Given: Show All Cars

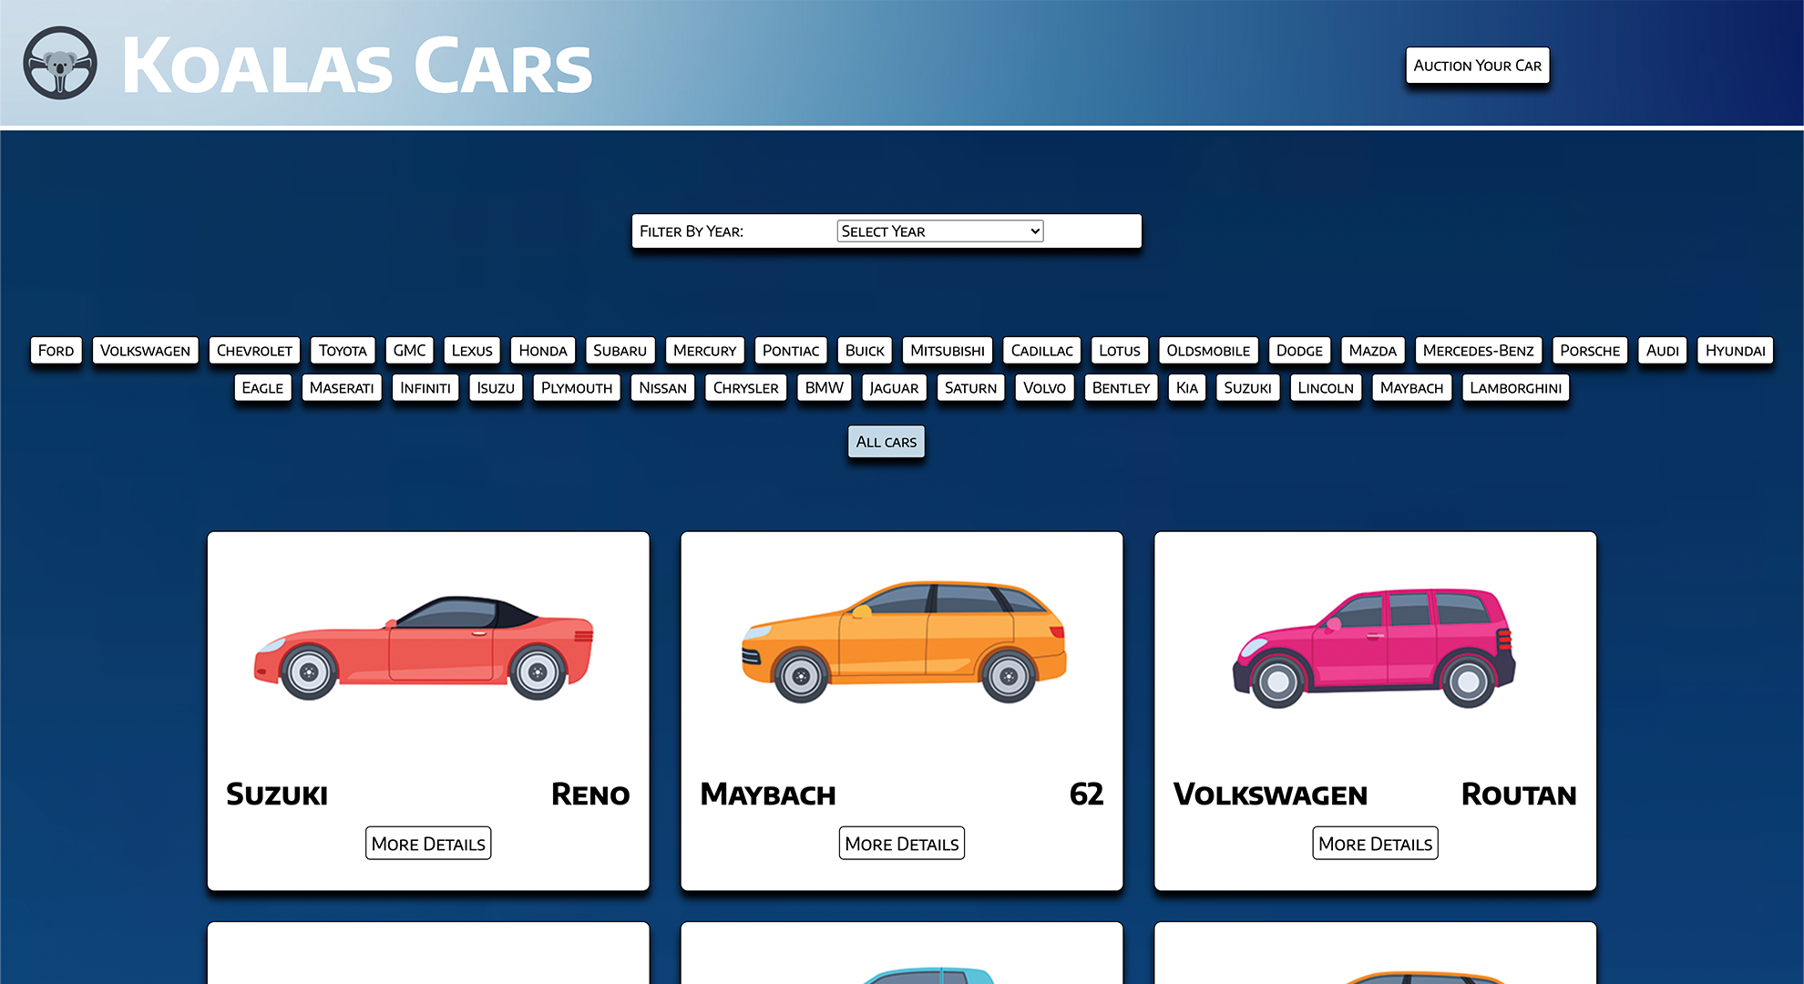Looking at the screenshot, I should 886,442.
